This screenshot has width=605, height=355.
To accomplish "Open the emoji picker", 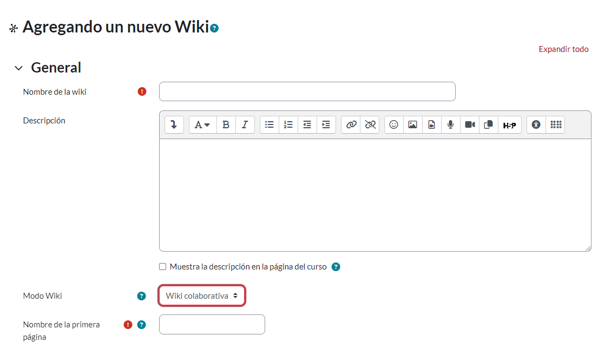I will click(x=394, y=125).
